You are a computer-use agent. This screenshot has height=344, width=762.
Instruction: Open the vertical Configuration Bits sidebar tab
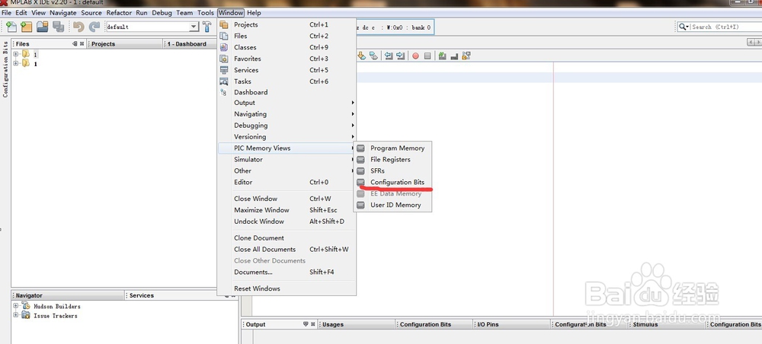pyautogui.click(x=5, y=69)
